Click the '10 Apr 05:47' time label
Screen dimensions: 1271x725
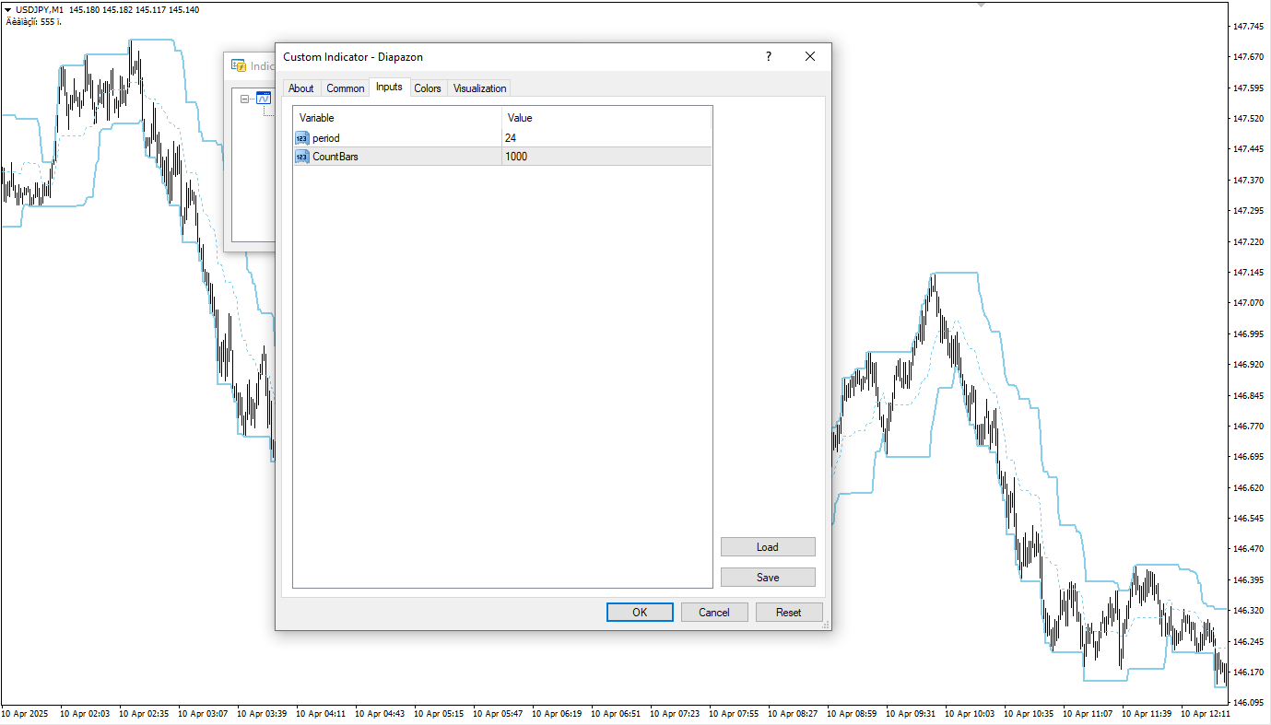[x=498, y=714]
